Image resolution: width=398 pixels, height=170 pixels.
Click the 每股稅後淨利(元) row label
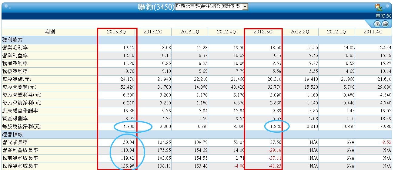(x=22, y=127)
